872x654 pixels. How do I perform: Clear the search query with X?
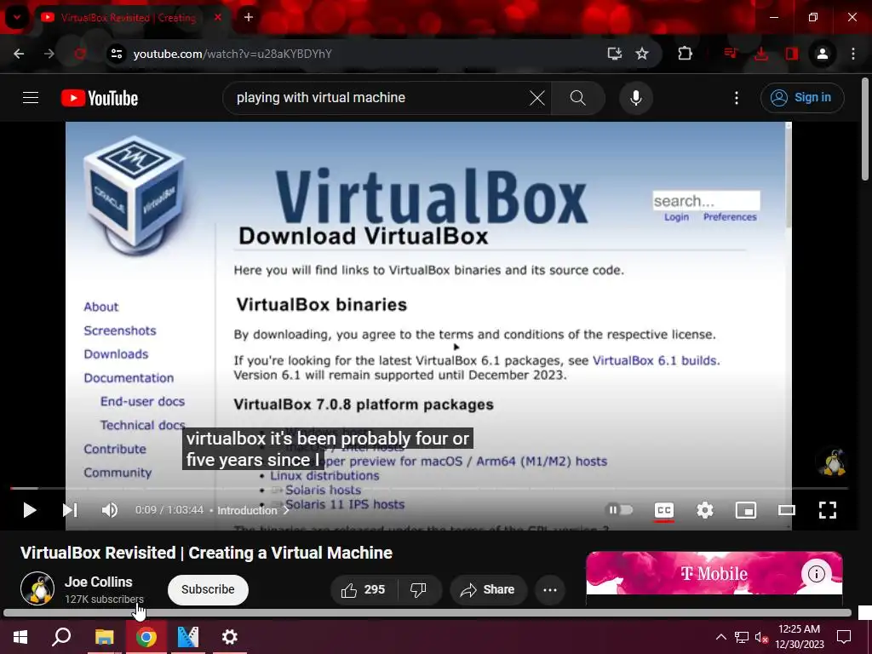point(537,98)
